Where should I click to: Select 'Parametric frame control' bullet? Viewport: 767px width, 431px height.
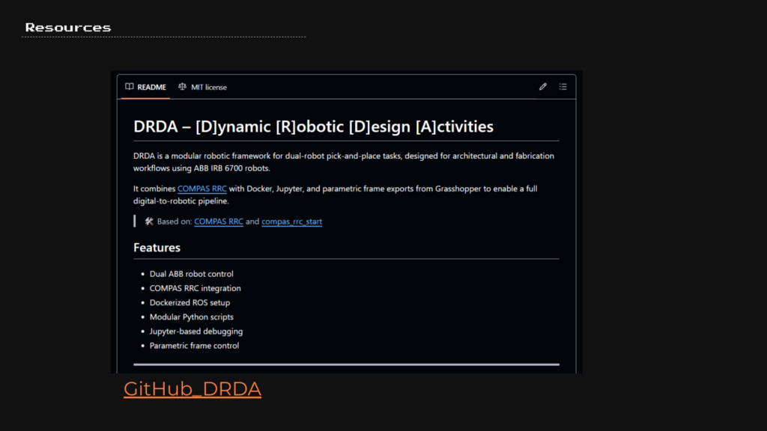[x=194, y=346]
